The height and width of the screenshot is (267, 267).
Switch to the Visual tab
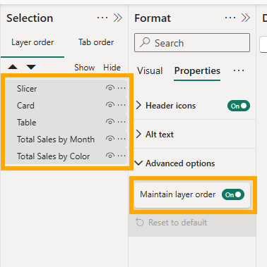click(x=150, y=71)
